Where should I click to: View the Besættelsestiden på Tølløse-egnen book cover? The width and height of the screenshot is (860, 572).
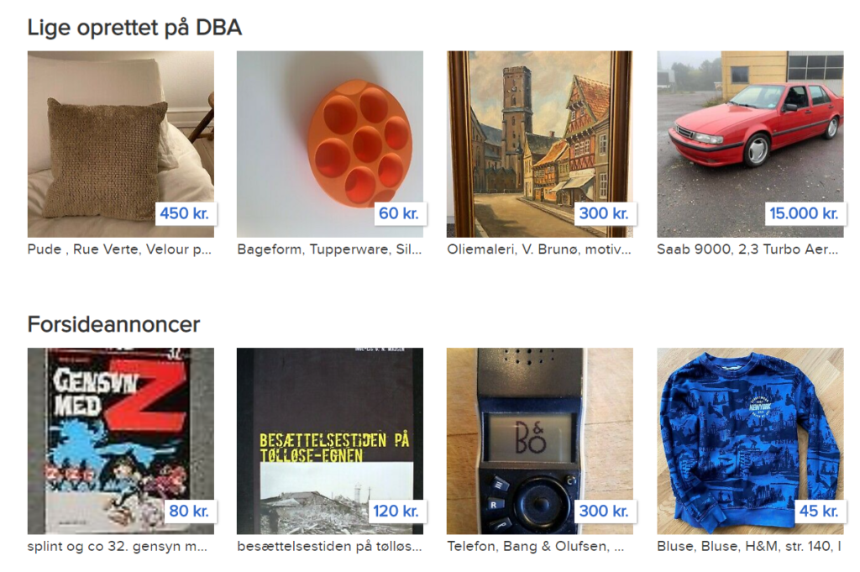point(329,441)
